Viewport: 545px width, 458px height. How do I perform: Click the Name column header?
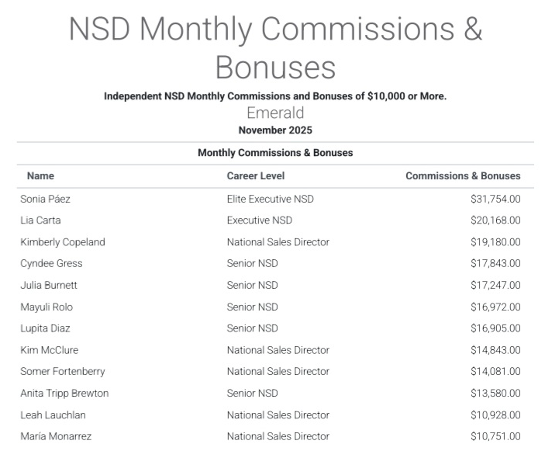(x=40, y=176)
